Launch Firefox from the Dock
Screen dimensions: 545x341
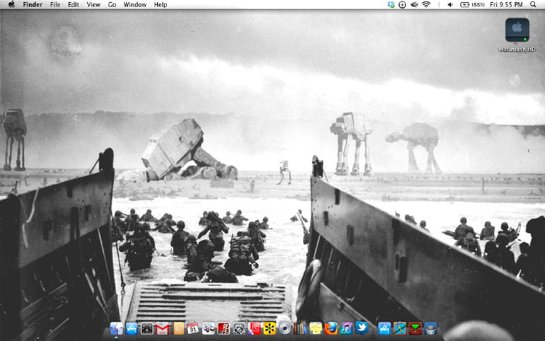331,328
